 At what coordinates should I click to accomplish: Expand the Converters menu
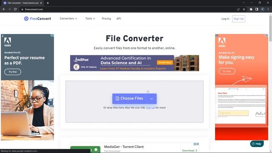pos(68,19)
